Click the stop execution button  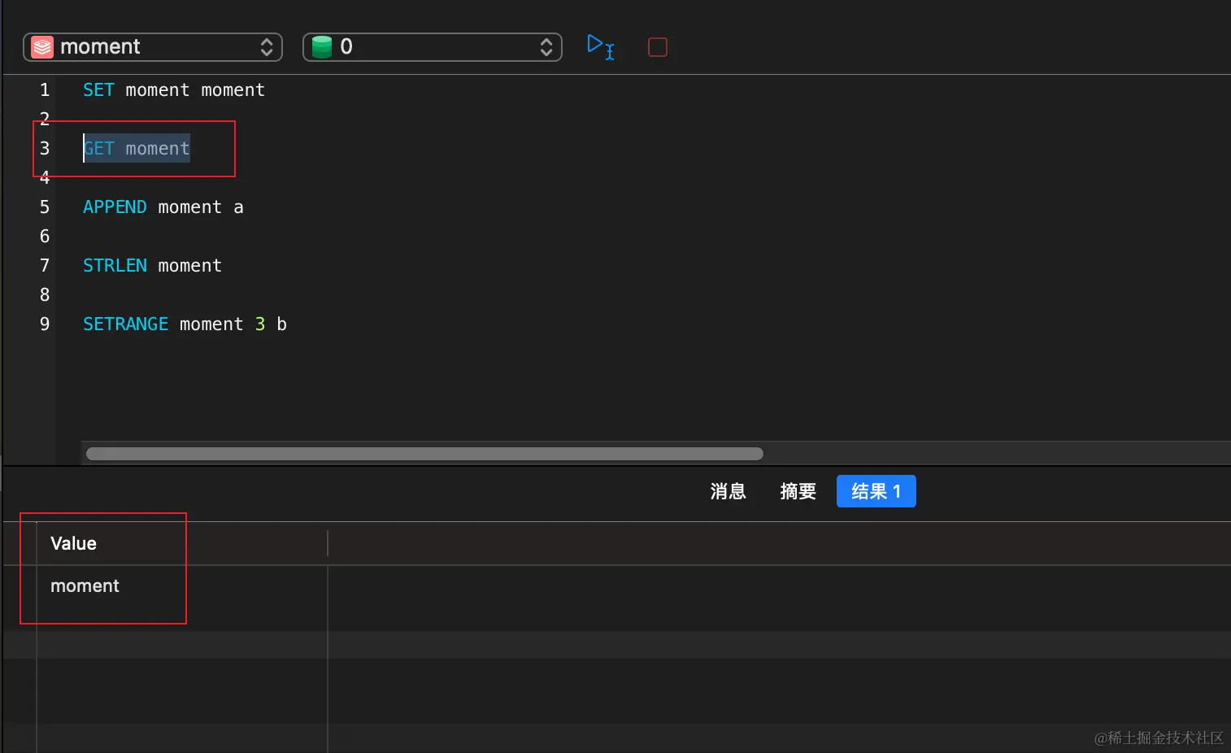[658, 47]
